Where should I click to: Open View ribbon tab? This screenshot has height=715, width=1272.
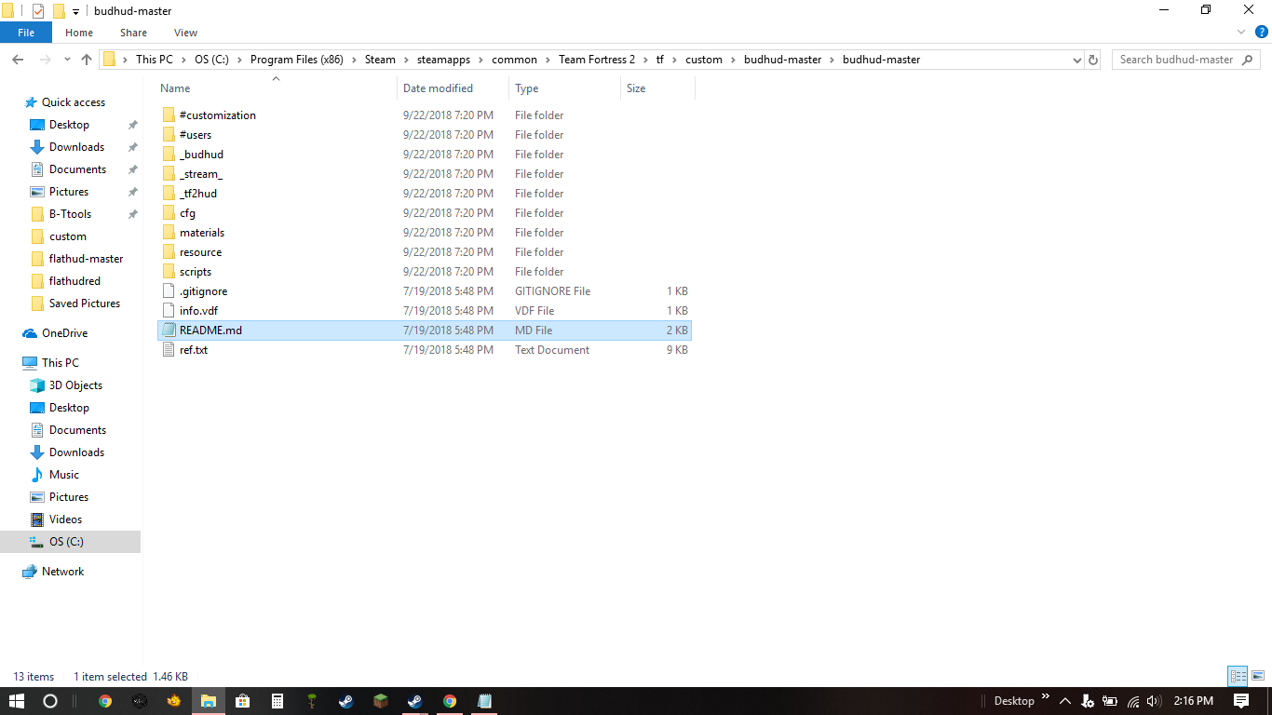(x=185, y=33)
